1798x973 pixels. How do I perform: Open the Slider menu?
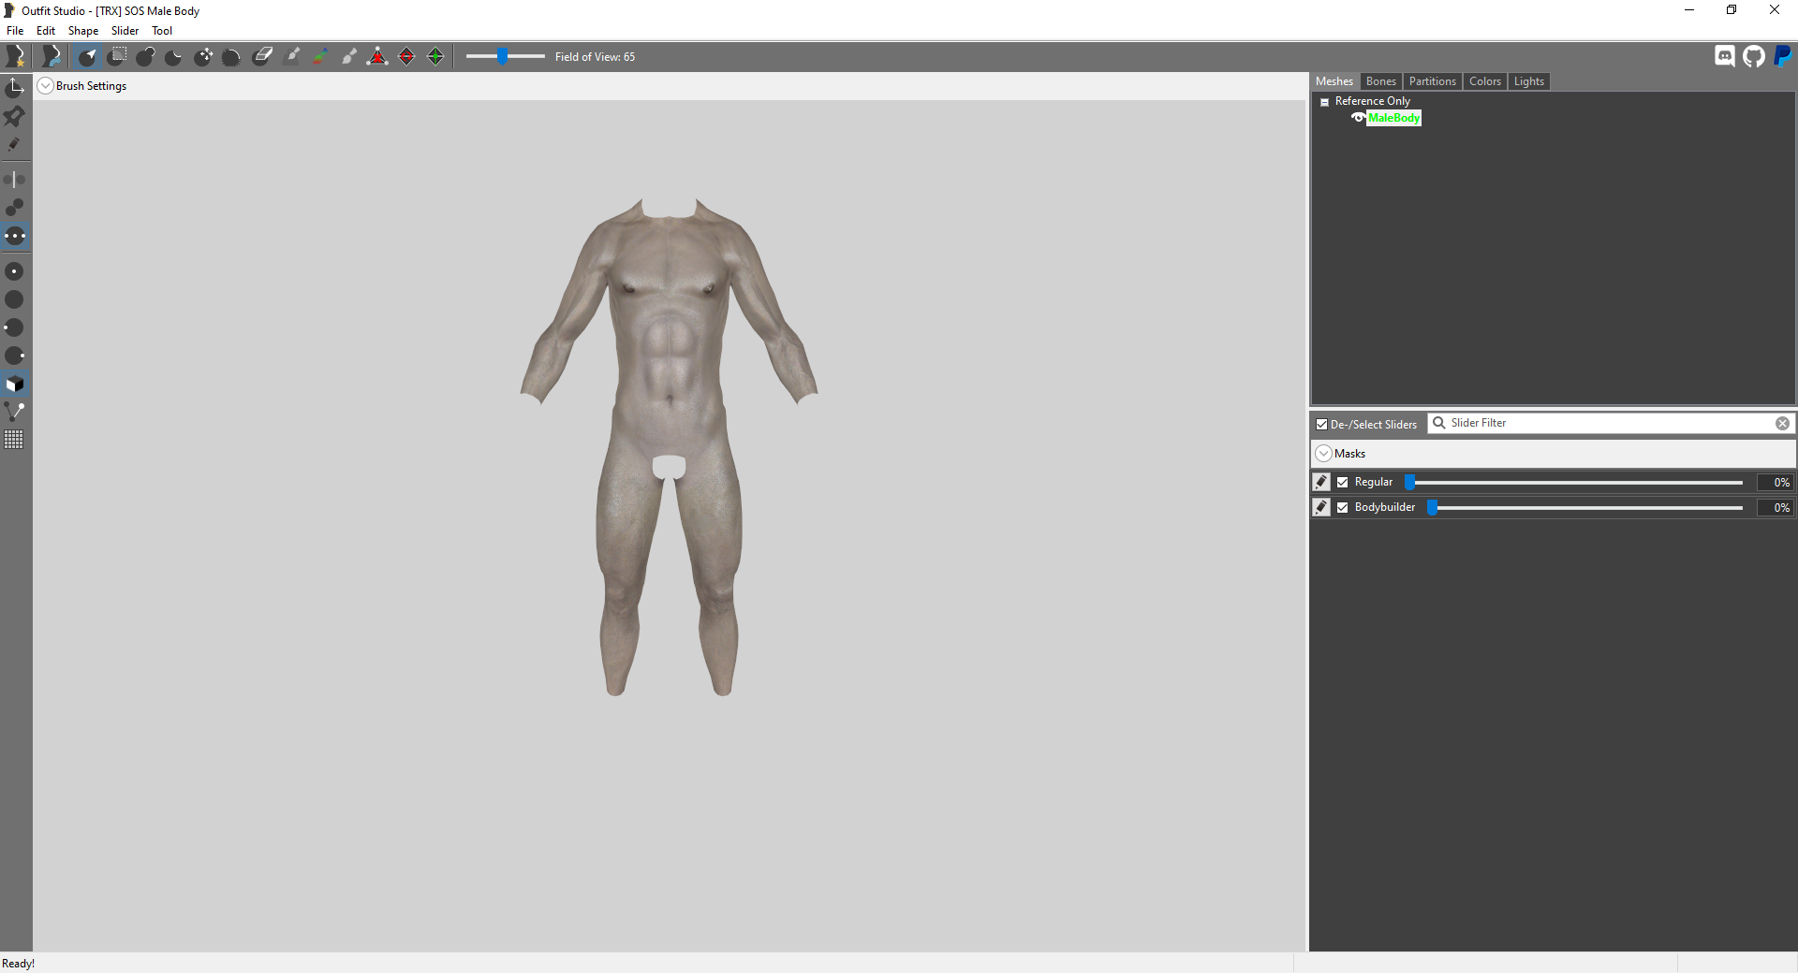(125, 31)
